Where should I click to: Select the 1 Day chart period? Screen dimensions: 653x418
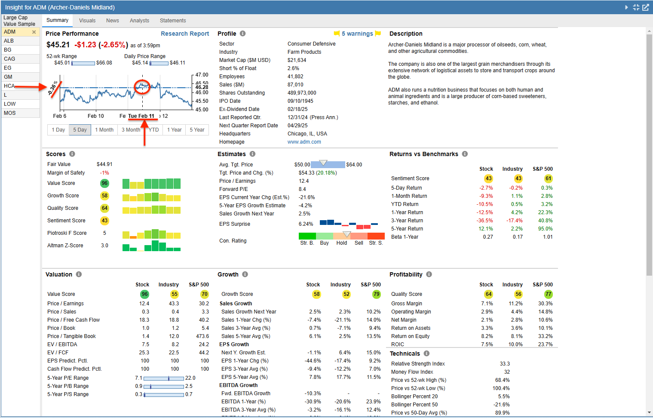58,130
